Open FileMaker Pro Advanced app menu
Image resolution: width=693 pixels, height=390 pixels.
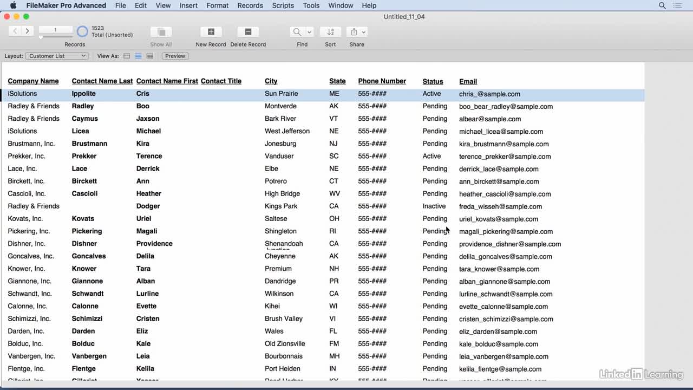pyautogui.click(x=66, y=5)
